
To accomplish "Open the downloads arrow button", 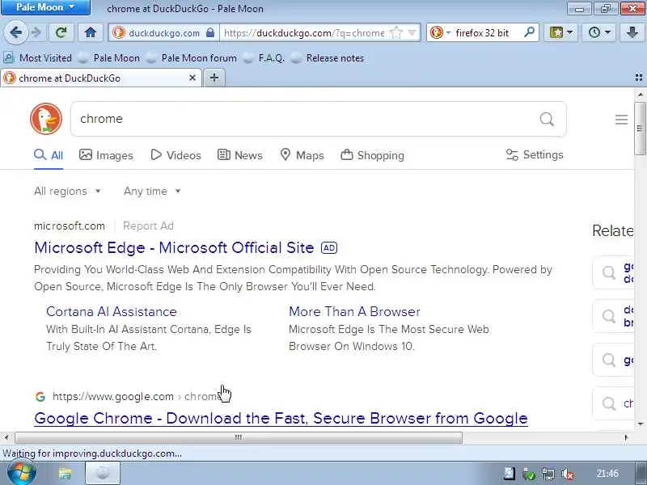I will click(632, 32).
